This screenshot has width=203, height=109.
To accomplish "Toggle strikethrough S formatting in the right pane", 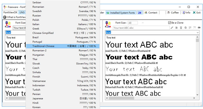I will (186, 28).
